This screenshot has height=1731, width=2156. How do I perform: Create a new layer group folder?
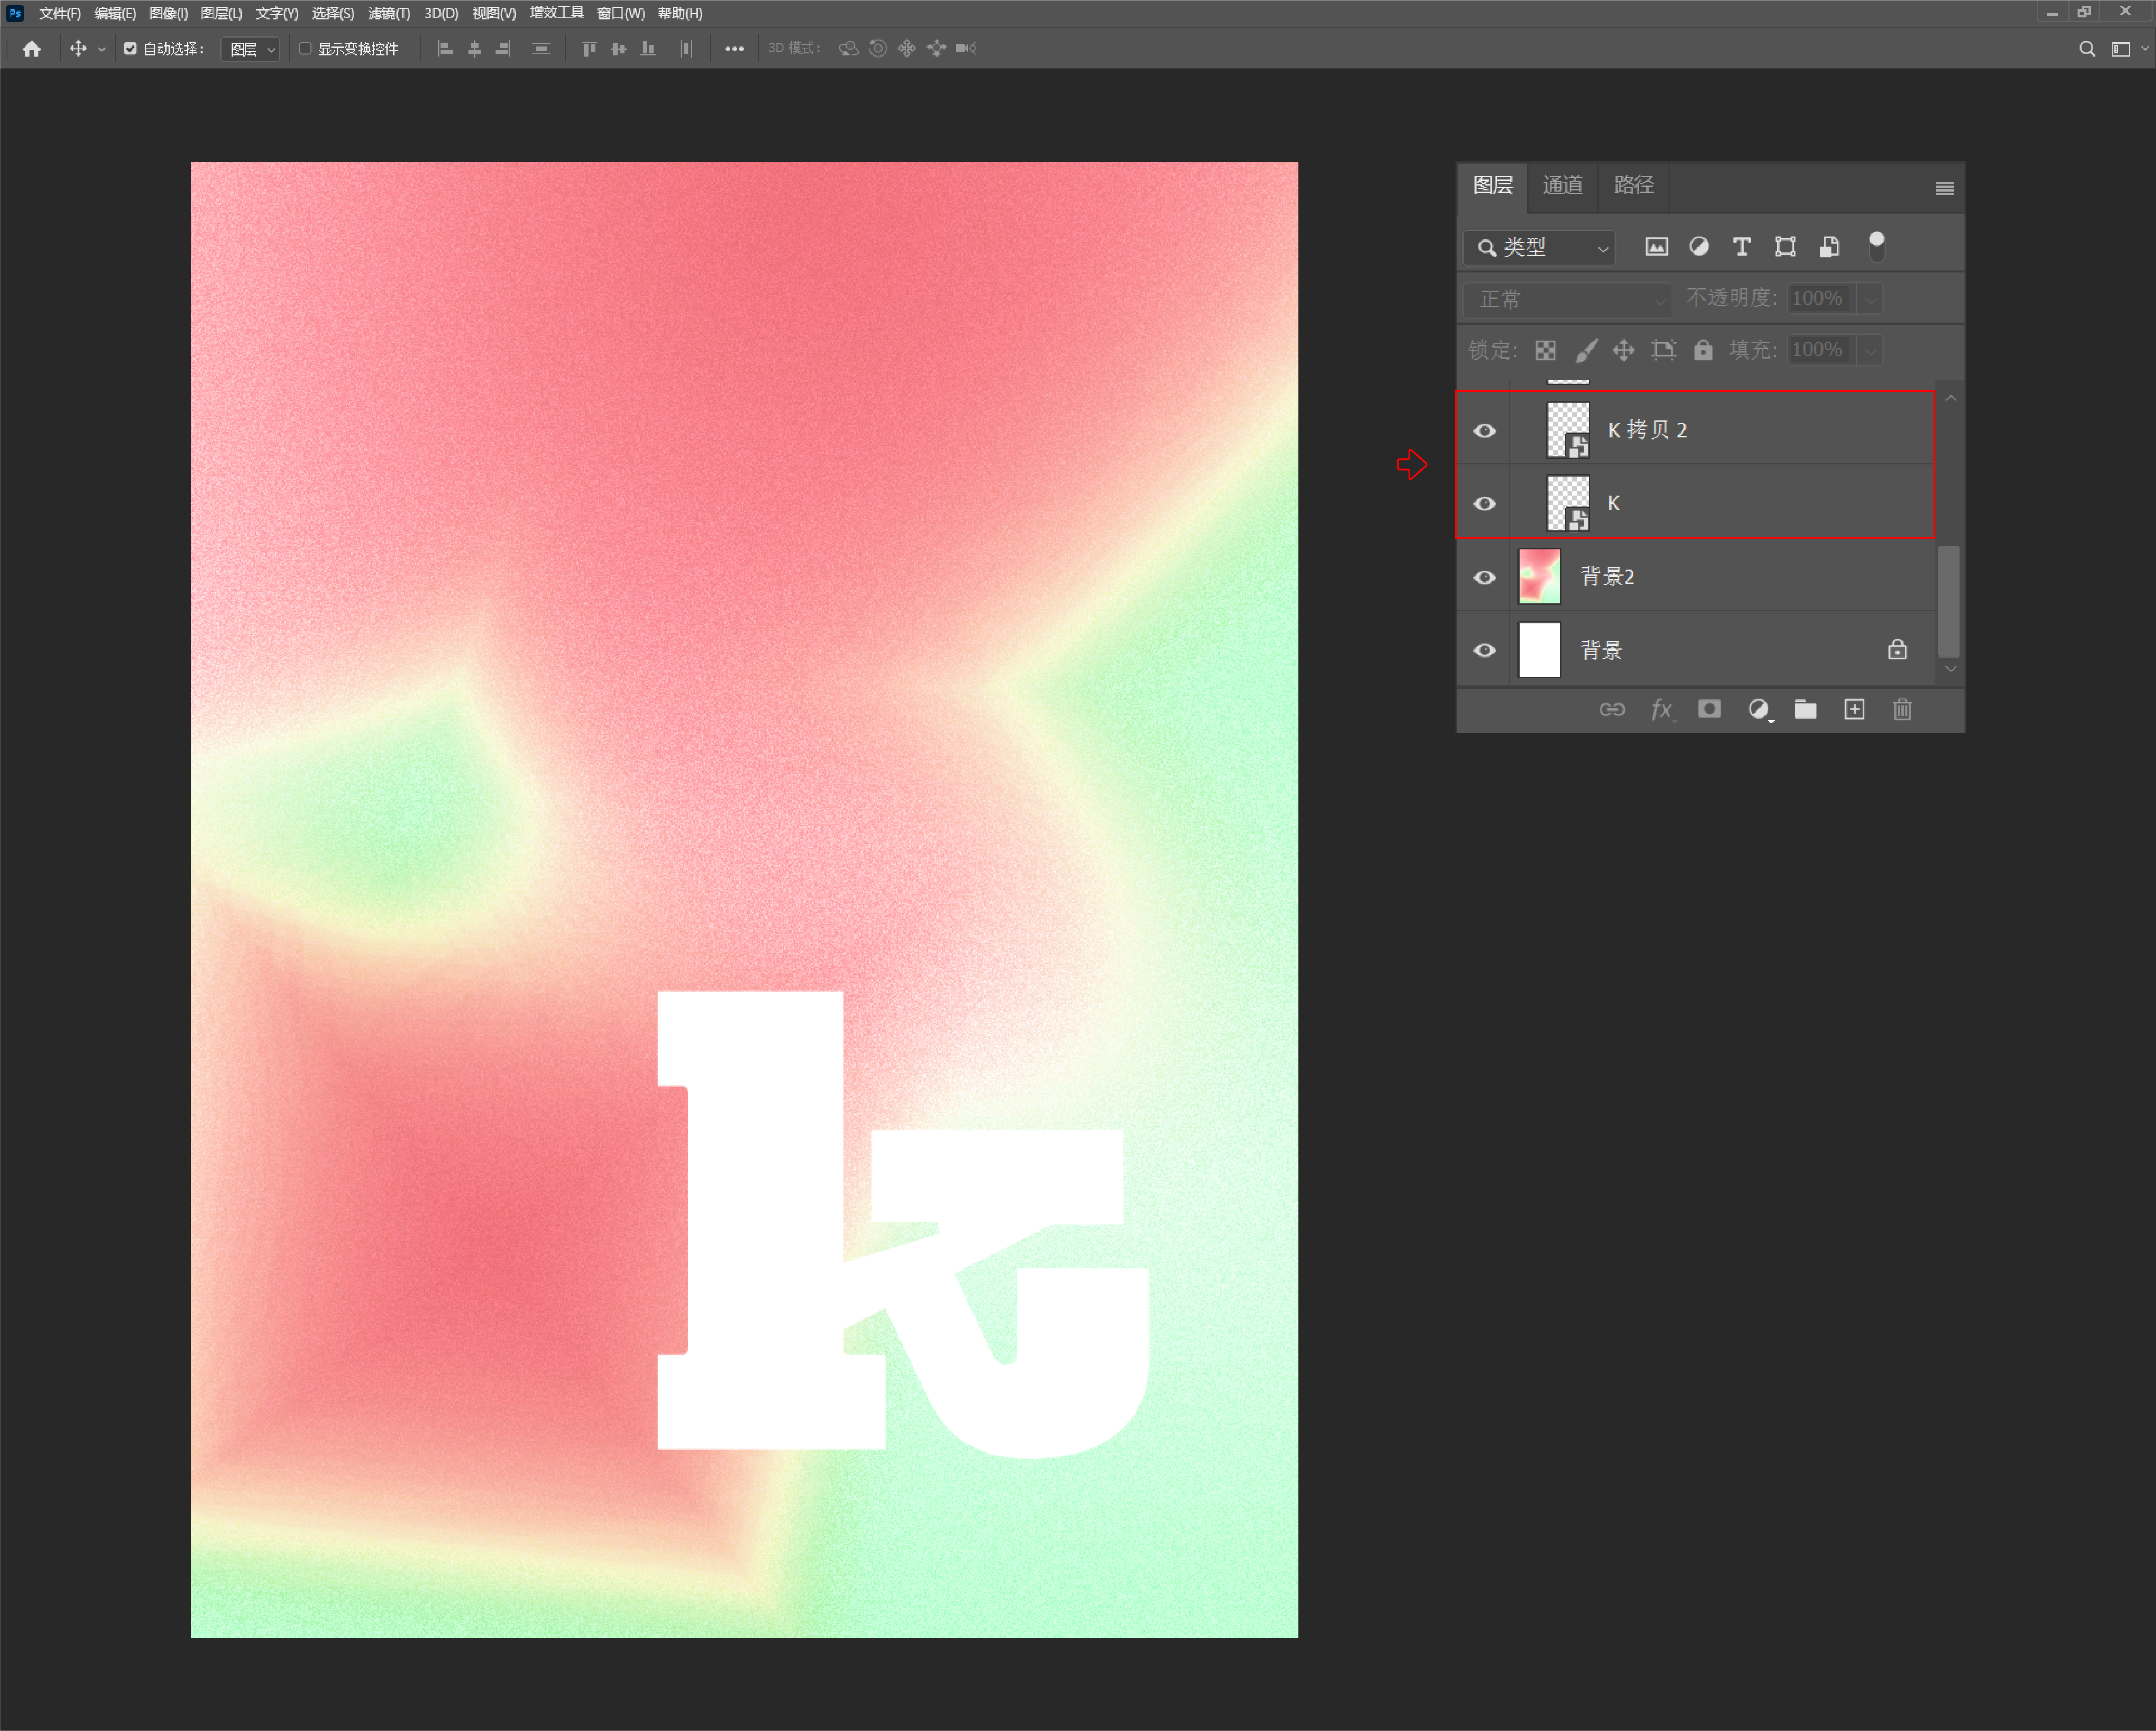(x=1806, y=710)
